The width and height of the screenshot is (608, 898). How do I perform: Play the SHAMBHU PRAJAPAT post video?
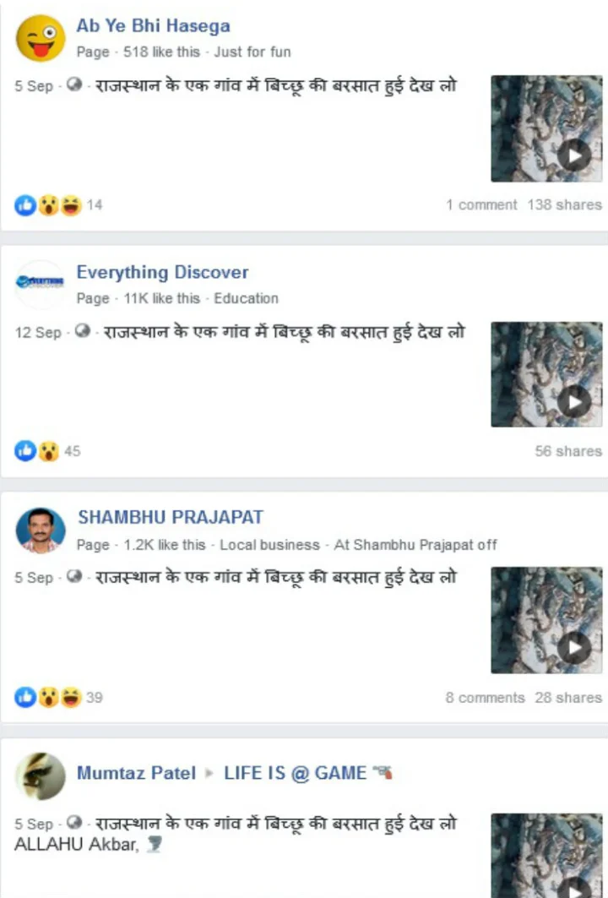tap(546, 620)
